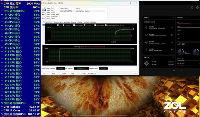Click the AIDA64 flame icon in the title bar
This screenshot has width=200, height=117.
coord(42,3)
